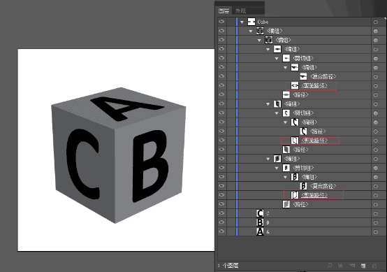Image resolution: width=387 pixels, height=272 pixels.
Task: Toggle visibility of the B-shaped <复合路径> row
Action: [221, 186]
